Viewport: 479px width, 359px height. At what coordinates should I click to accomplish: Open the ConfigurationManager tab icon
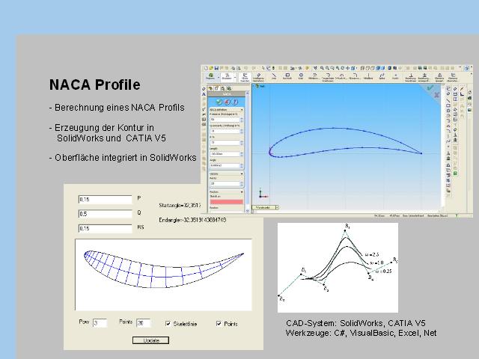(x=223, y=88)
